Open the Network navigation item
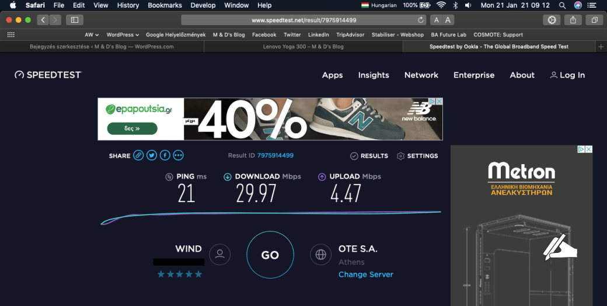The height and width of the screenshot is (306, 607). click(421, 75)
